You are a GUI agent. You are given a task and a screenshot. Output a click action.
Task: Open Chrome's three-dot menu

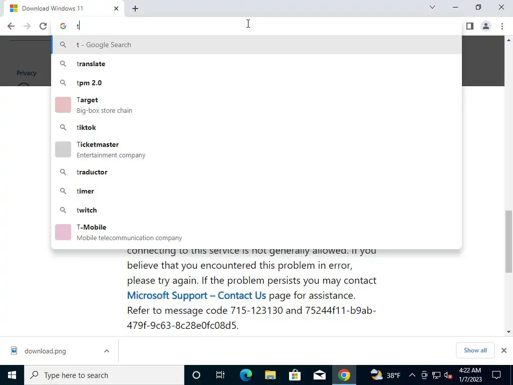pyautogui.click(x=502, y=26)
